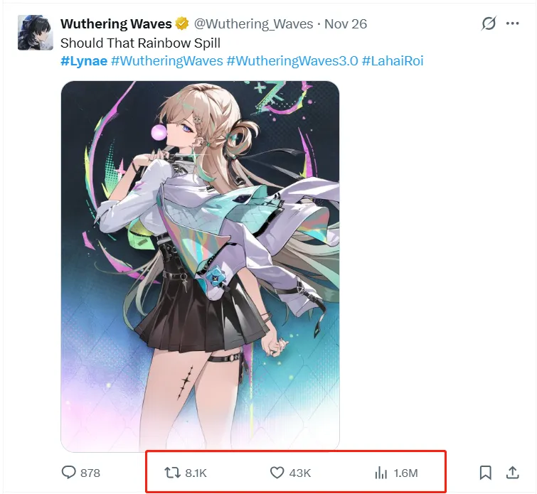
Task: Click the share upload icon
Action: click(512, 473)
